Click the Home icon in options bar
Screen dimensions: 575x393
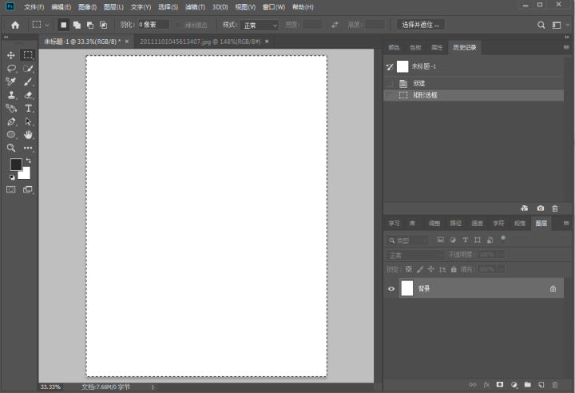pos(15,25)
